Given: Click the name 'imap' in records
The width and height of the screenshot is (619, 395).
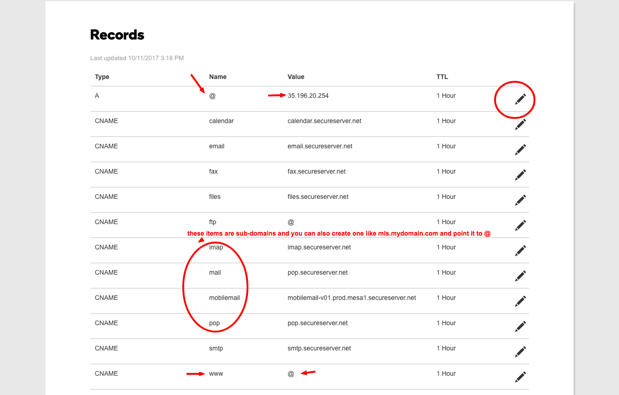Looking at the screenshot, I should click(216, 248).
